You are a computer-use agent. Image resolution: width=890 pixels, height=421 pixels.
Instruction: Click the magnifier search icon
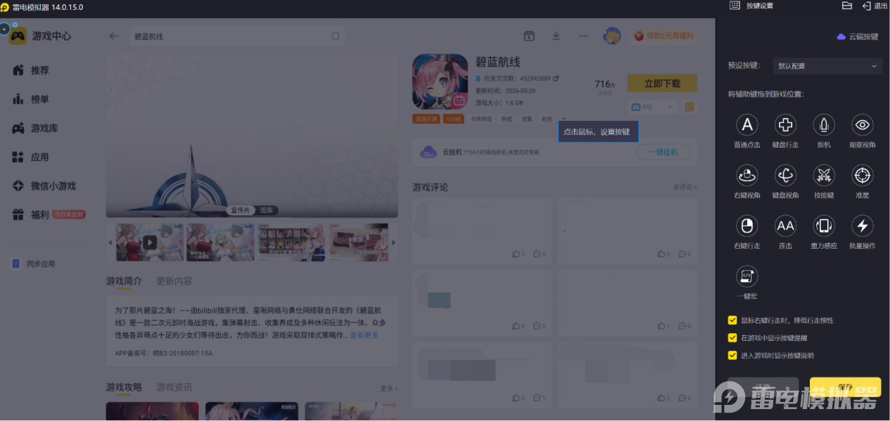point(336,37)
